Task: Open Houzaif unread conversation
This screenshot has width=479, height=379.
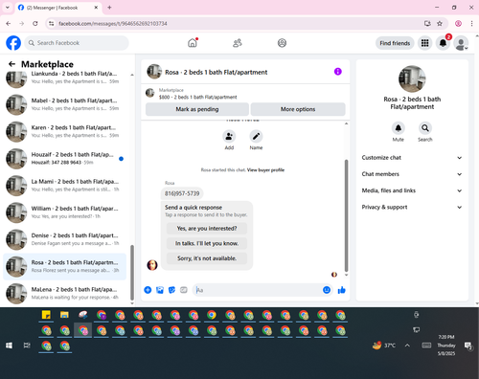Action: click(x=64, y=159)
